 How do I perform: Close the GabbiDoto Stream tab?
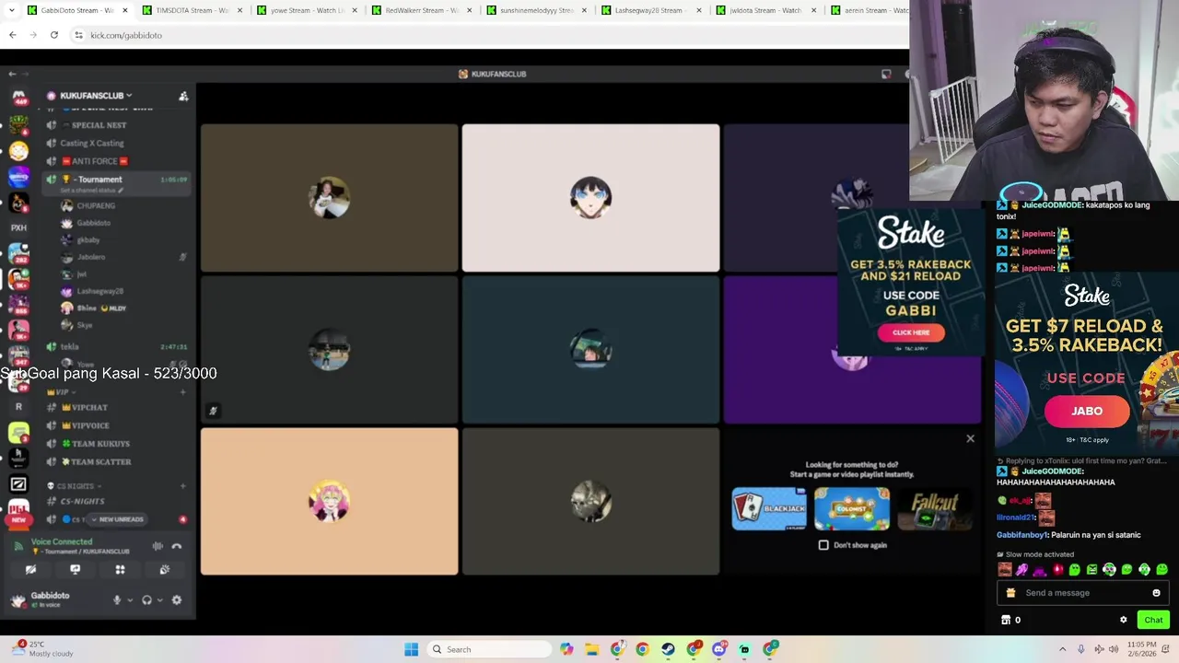125,10
